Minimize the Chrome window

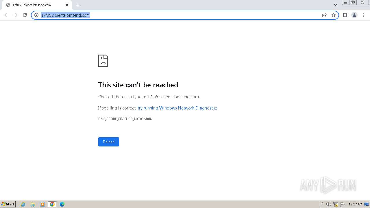pos(345,3)
